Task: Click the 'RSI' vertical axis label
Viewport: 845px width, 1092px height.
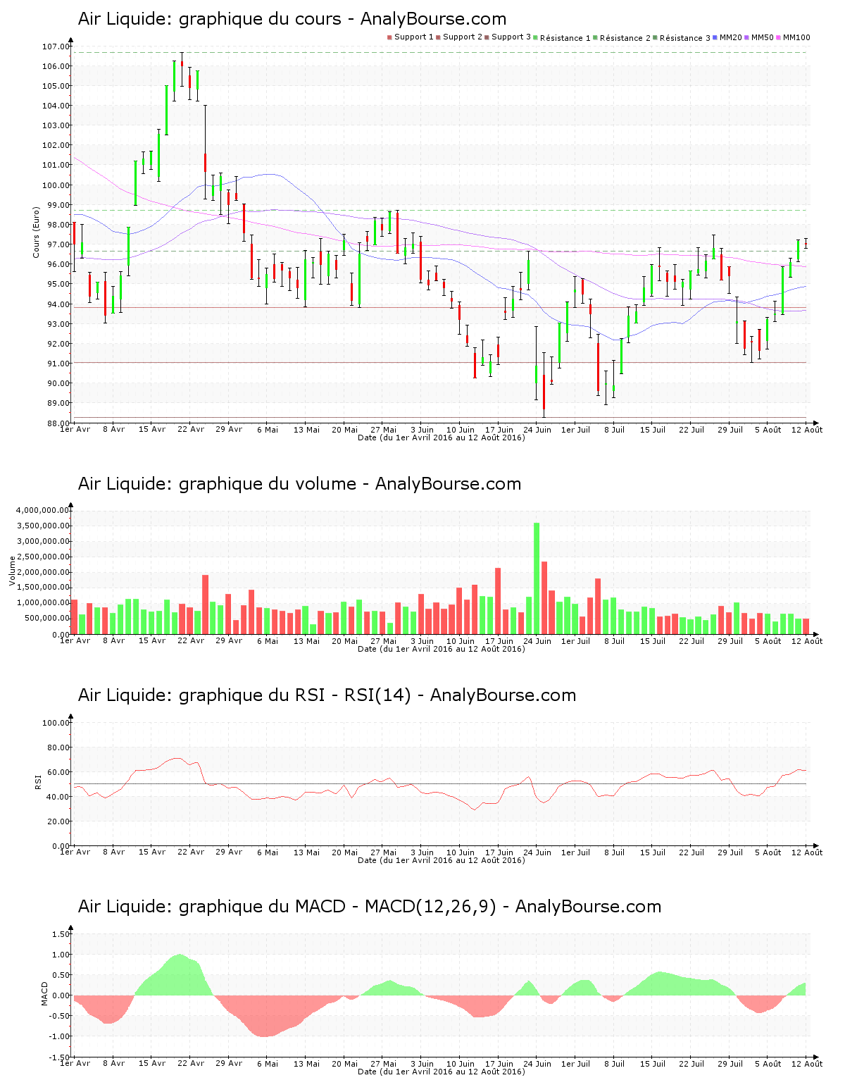Action: 38,781
